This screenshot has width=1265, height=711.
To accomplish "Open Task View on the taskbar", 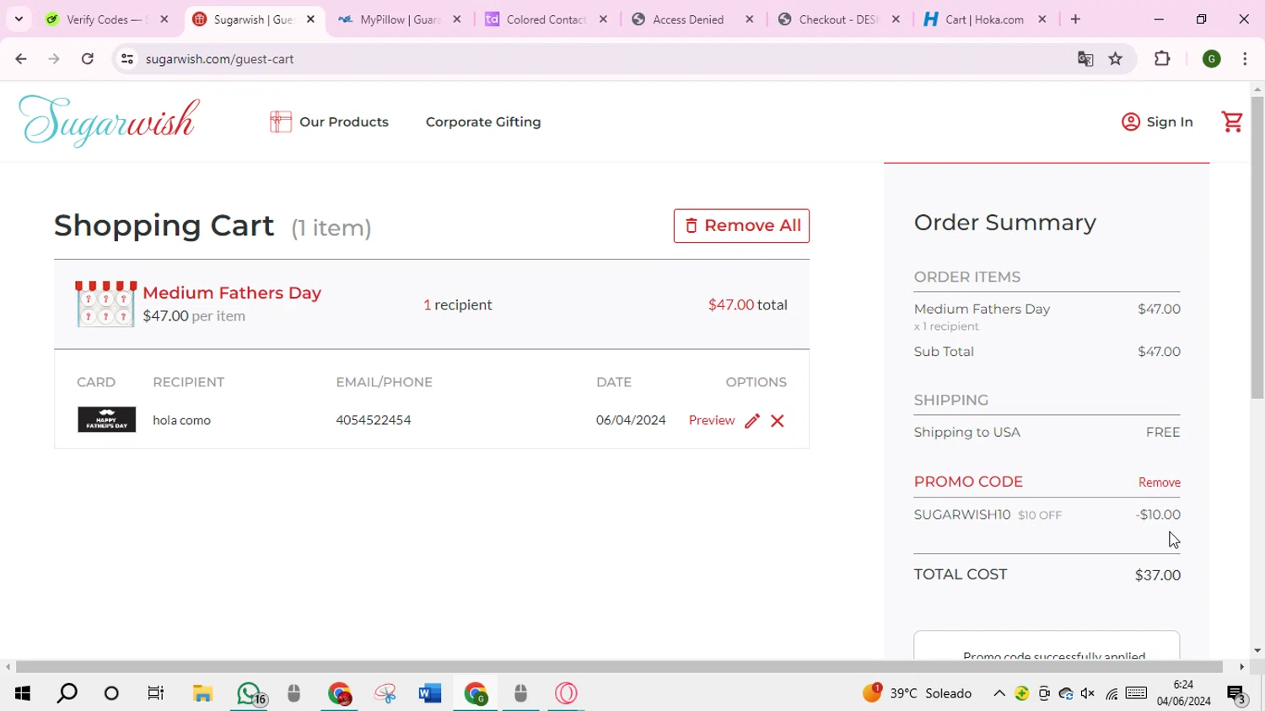I will point(156,693).
